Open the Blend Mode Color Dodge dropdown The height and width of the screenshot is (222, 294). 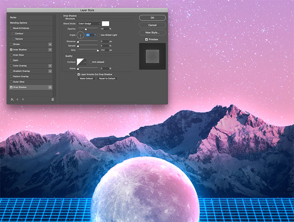[89, 24]
